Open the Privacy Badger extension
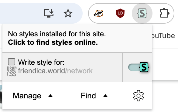This screenshot has width=178, height=112. pos(98,13)
